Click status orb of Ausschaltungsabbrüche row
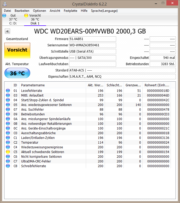The height and width of the screenshot is (203, 180). (x=8, y=133)
